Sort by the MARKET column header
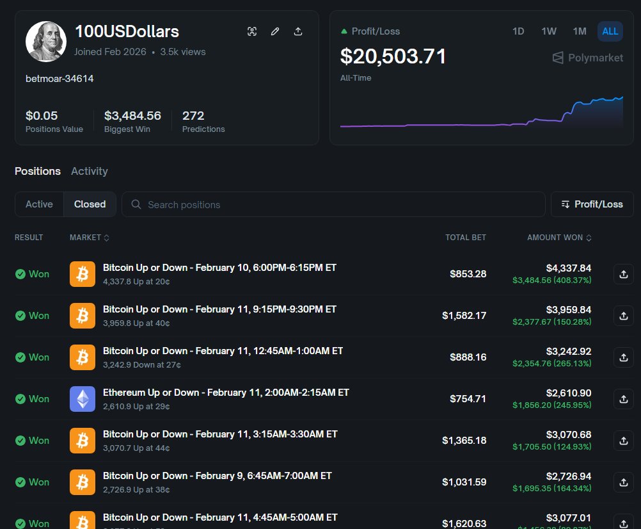The height and width of the screenshot is (529, 641). coord(89,238)
